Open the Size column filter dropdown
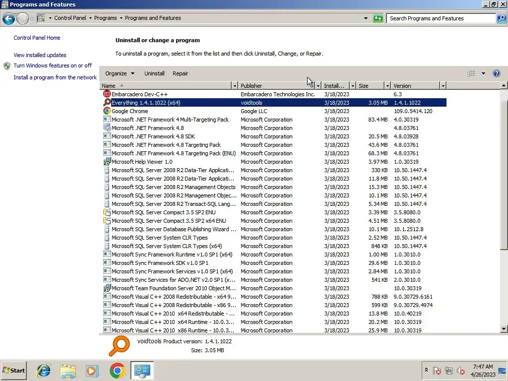 [387, 85]
